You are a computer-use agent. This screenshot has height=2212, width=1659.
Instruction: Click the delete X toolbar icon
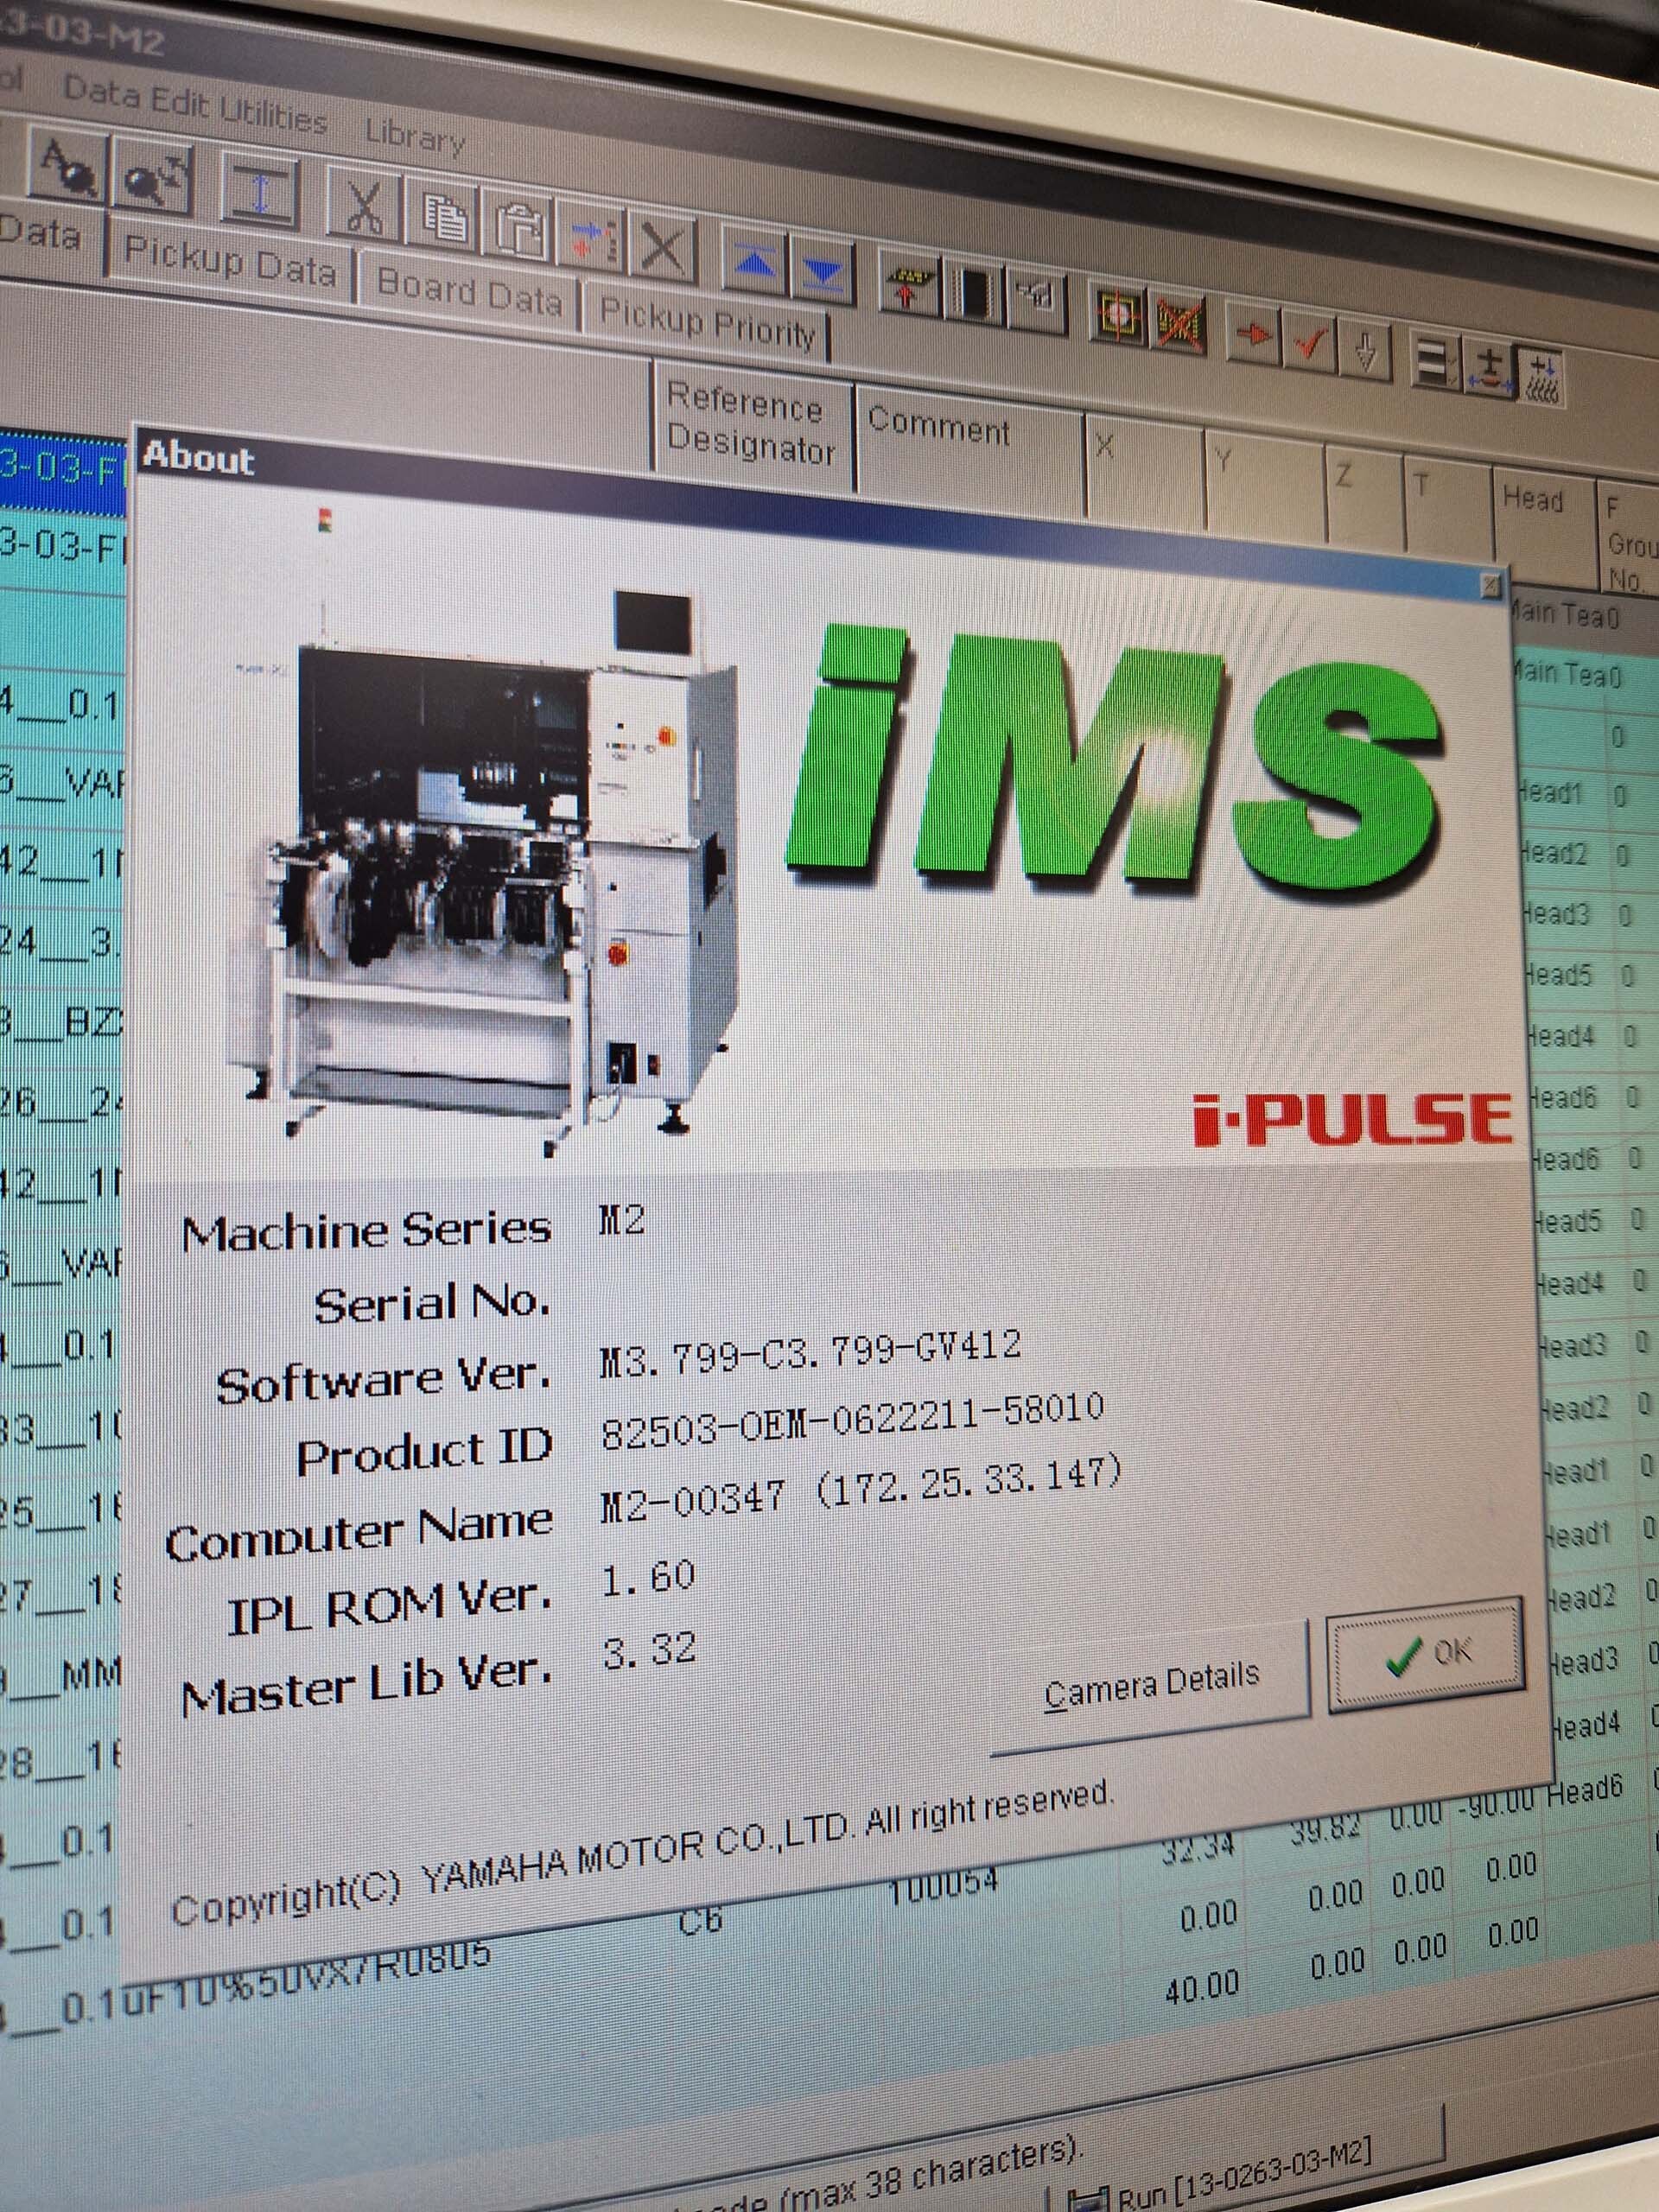click(x=664, y=249)
